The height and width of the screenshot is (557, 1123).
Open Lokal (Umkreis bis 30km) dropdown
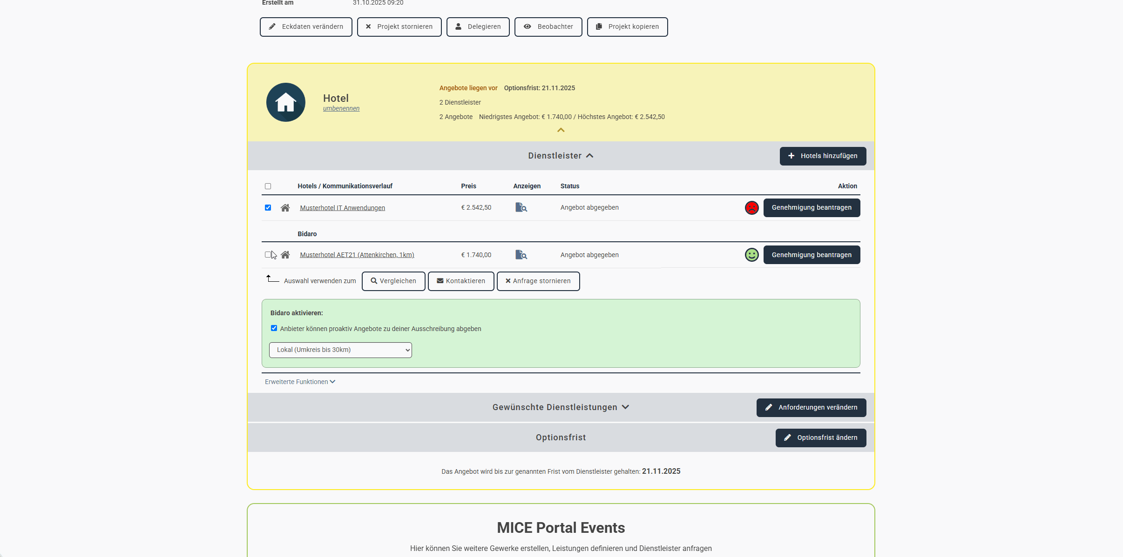(340, 350)
